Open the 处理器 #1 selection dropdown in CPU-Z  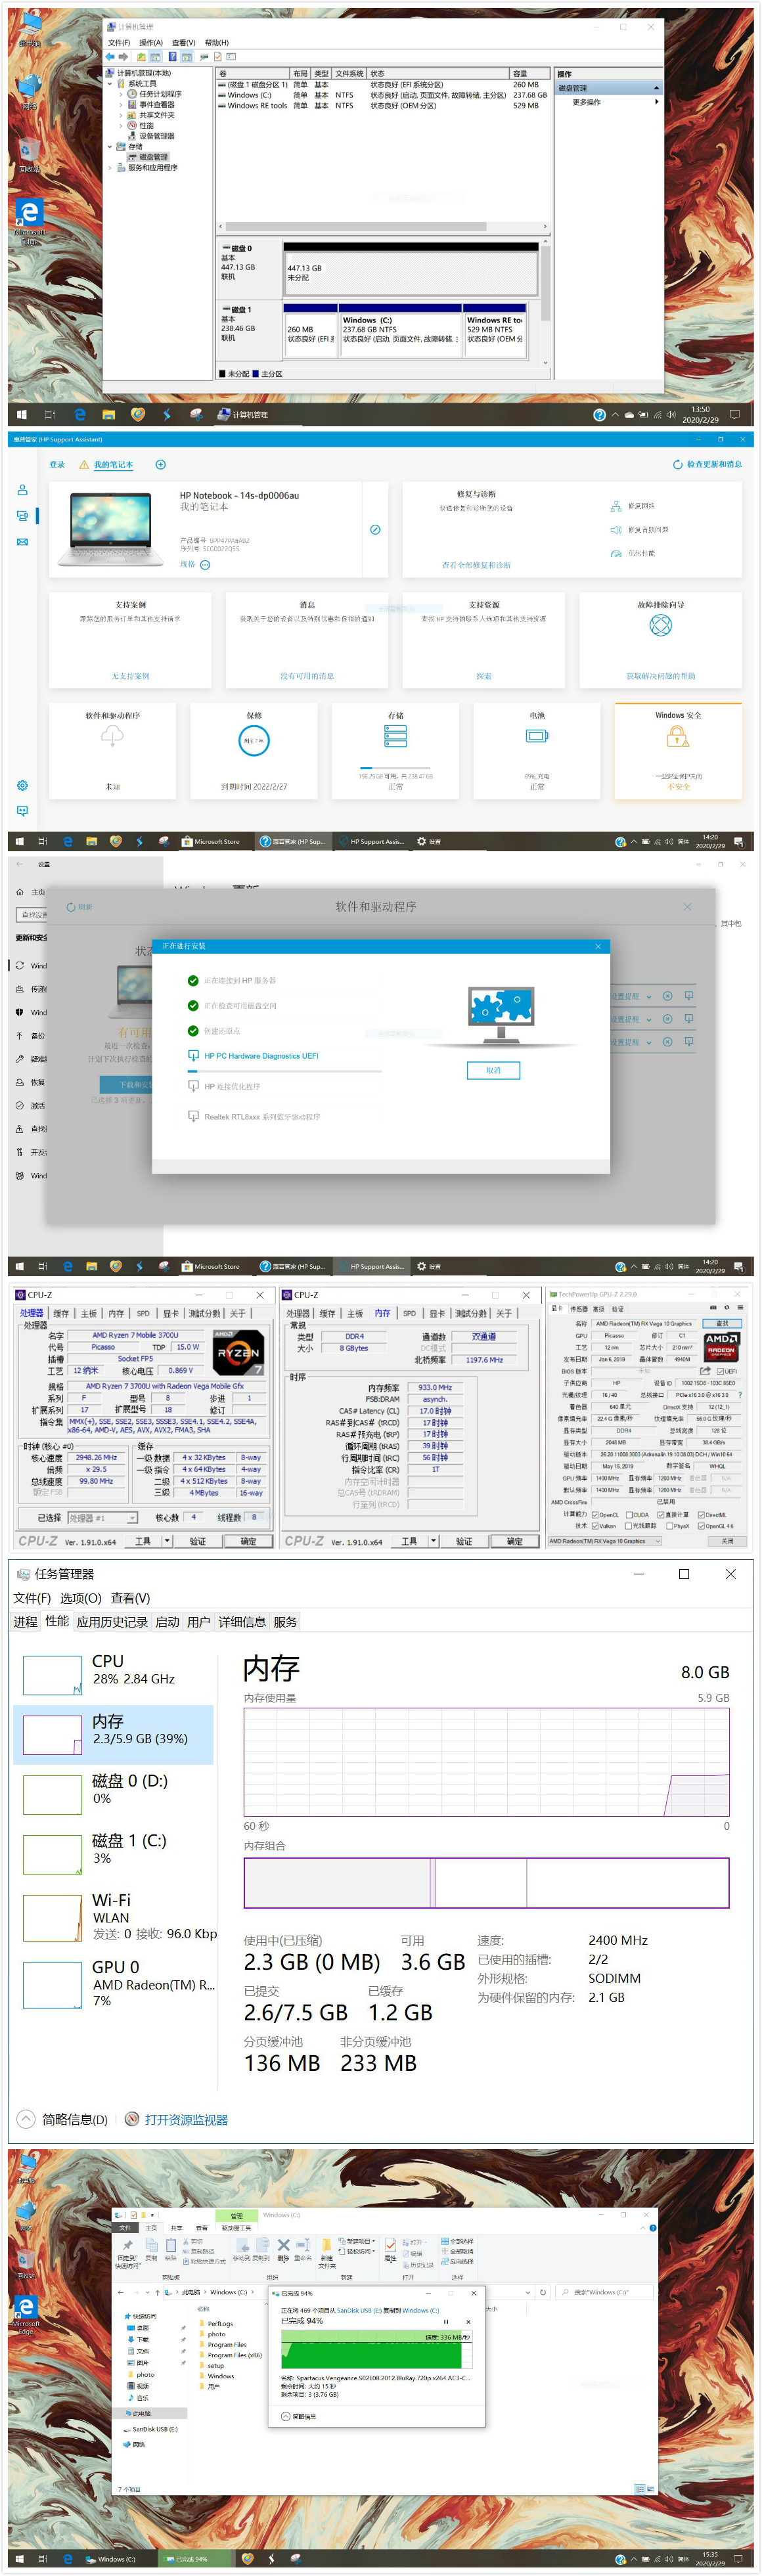tap(102, 1518)
